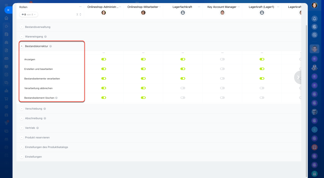
Task: Expand the Vertrieb section
Action: 22,128
